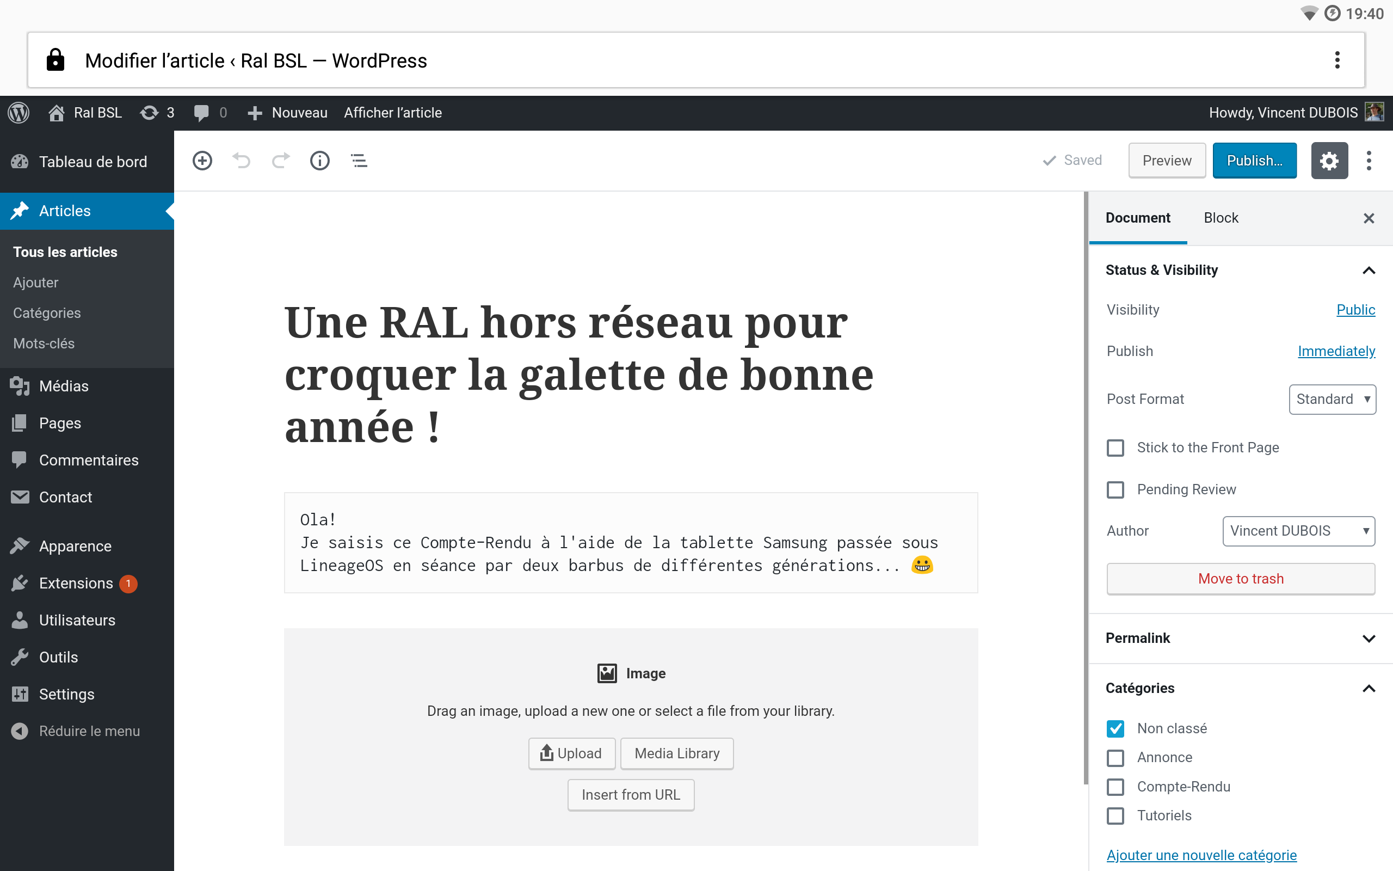Open editor more options vertical dots
The image size is (1393, 871).
point(1369,161)
